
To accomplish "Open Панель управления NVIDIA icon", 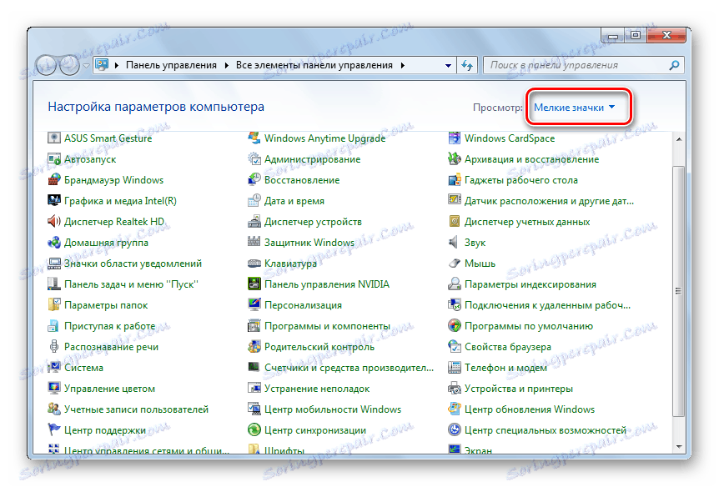I will 254,284.
